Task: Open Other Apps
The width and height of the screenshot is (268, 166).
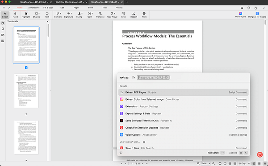Action: point(240,15)
